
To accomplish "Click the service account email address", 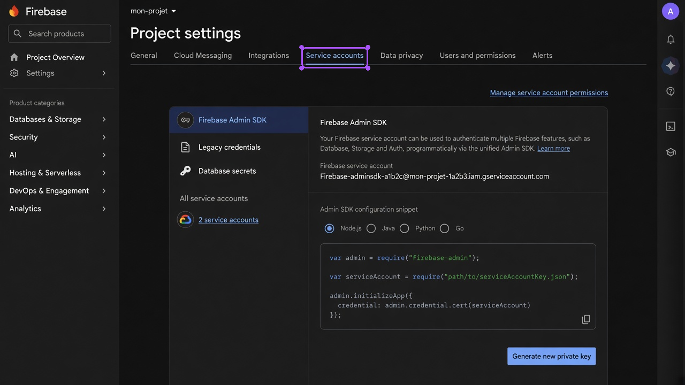I will (x=435, y=176).
